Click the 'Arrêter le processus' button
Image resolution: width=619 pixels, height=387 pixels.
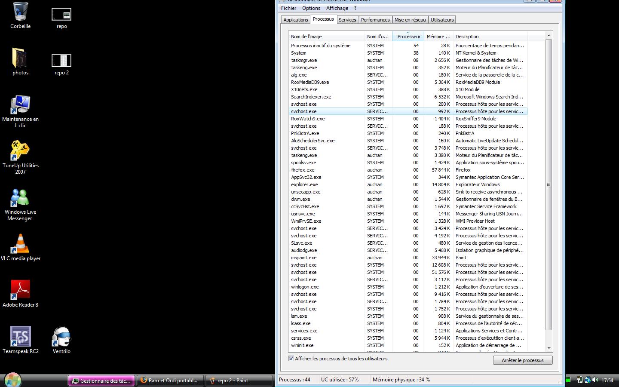523,360
